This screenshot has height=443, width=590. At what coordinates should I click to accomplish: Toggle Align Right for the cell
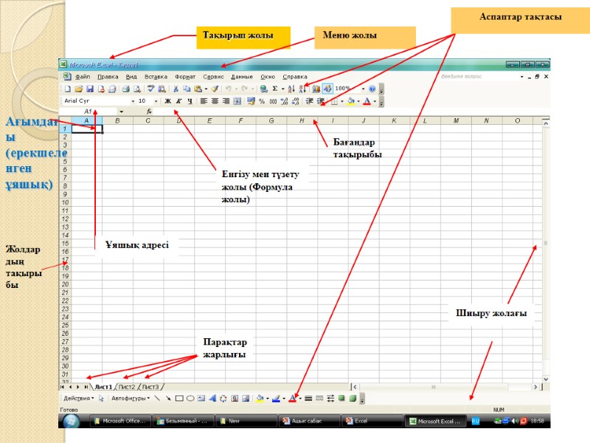coord(226,101)
